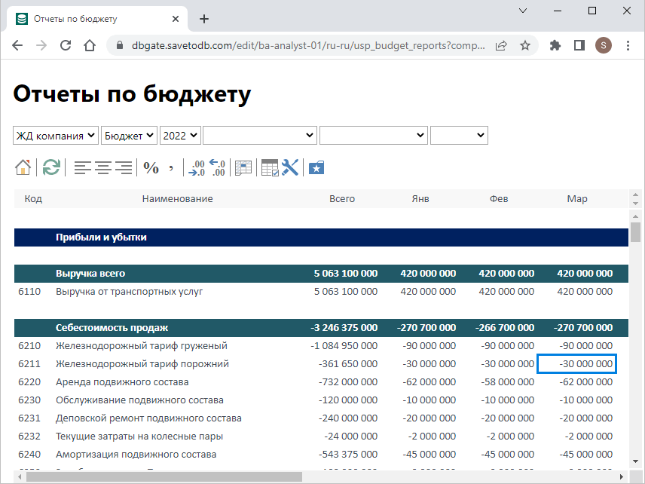
Task: Click the table with checkmark icon
Action: (x=269, y=167)
